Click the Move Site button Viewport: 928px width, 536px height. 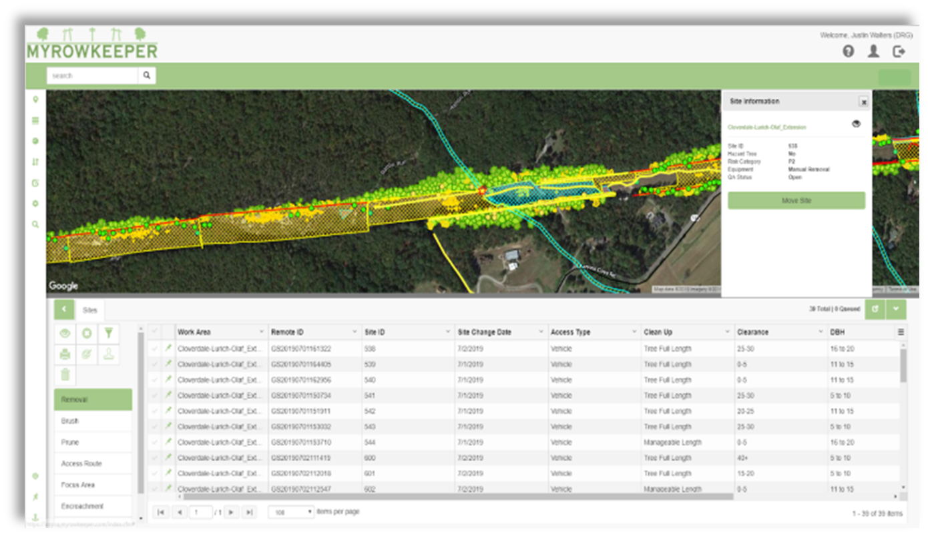(796, 200)
